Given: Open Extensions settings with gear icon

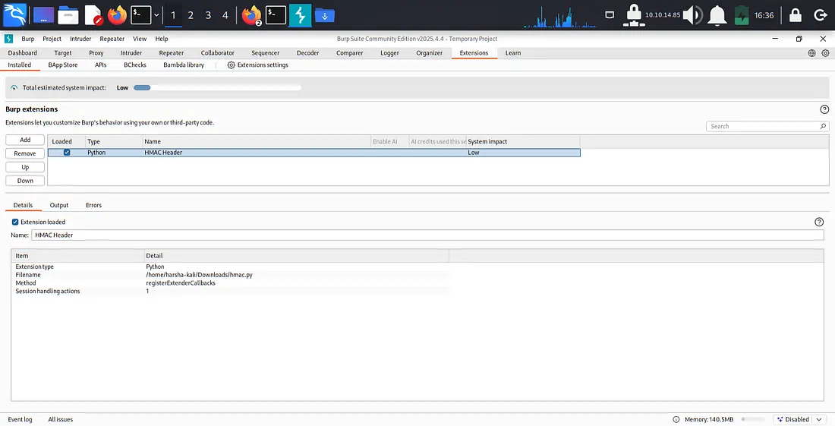Looking at the screenshot, I should [258, 65].
